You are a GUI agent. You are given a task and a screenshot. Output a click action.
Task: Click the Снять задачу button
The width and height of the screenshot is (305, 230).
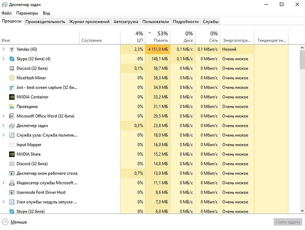(288, 222)
